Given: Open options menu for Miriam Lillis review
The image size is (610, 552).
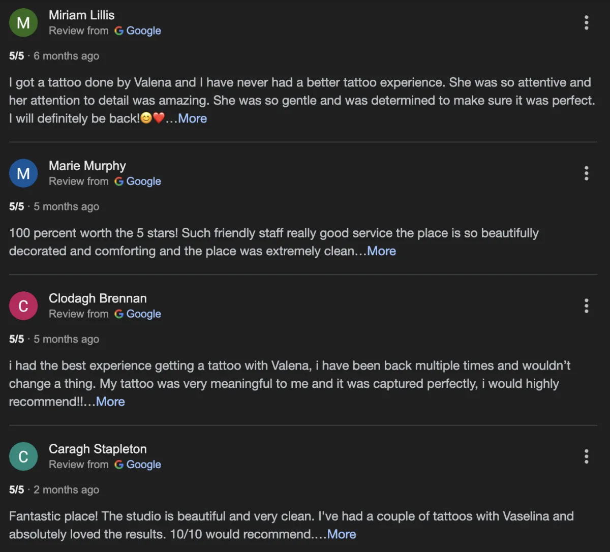Looking at the screenshot, I should [586, 22].
